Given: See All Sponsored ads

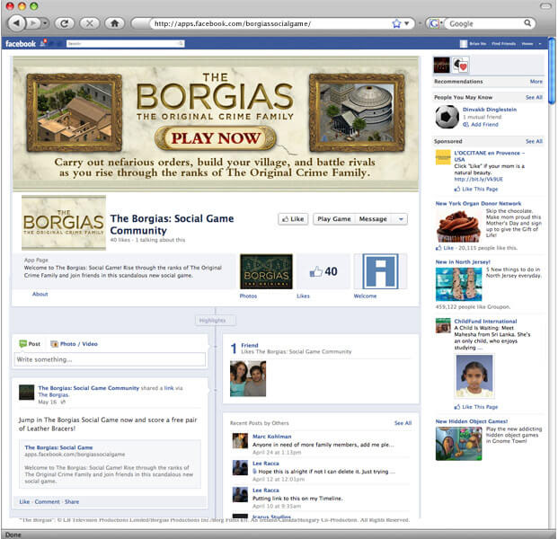Looking at the screenshot, I should [534, 141].
